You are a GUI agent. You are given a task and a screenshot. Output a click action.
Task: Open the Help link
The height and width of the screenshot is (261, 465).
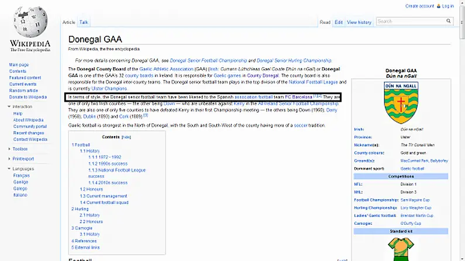[x=18, y=114]
